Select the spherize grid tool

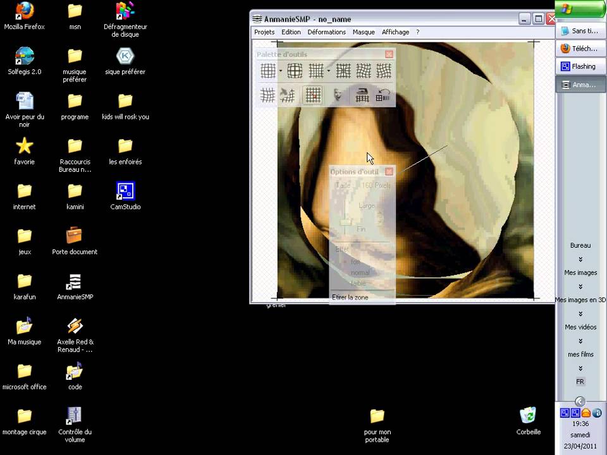[295, 71]
